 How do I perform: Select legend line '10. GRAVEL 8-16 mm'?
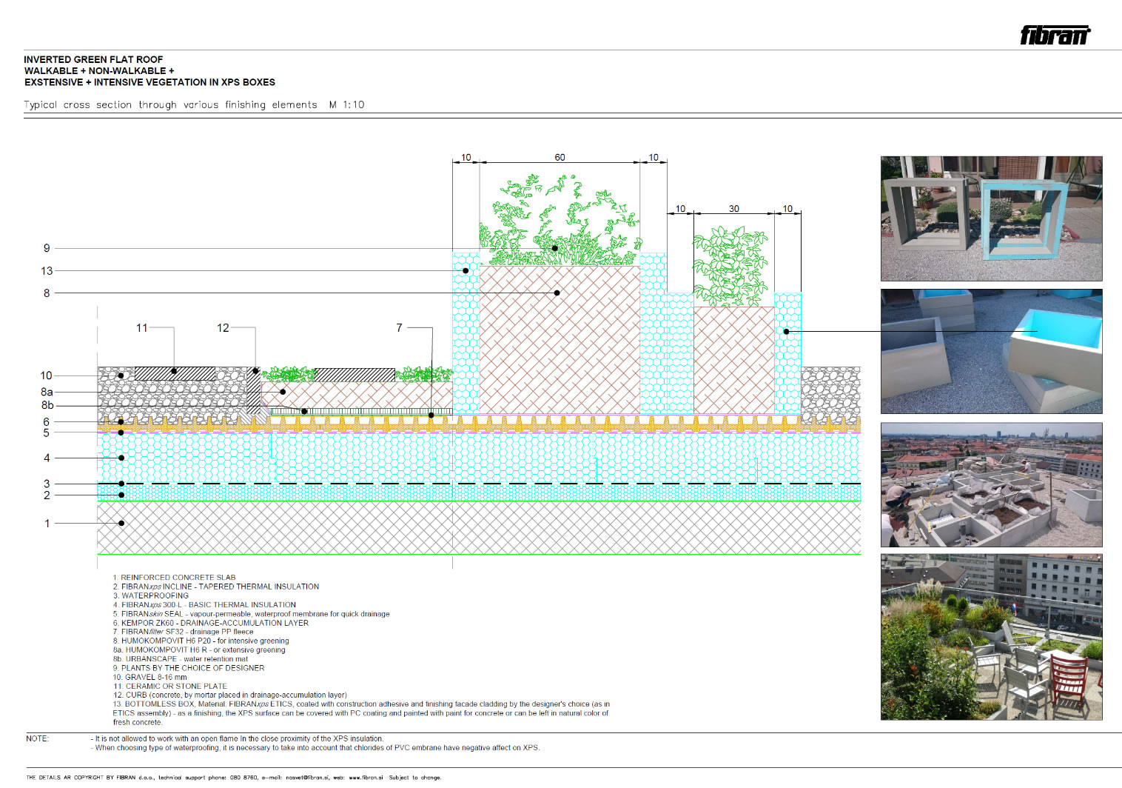coord(150,677)
